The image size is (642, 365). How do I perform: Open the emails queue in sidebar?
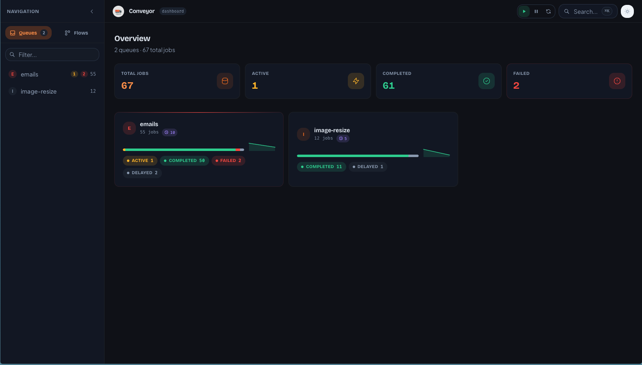29,74
